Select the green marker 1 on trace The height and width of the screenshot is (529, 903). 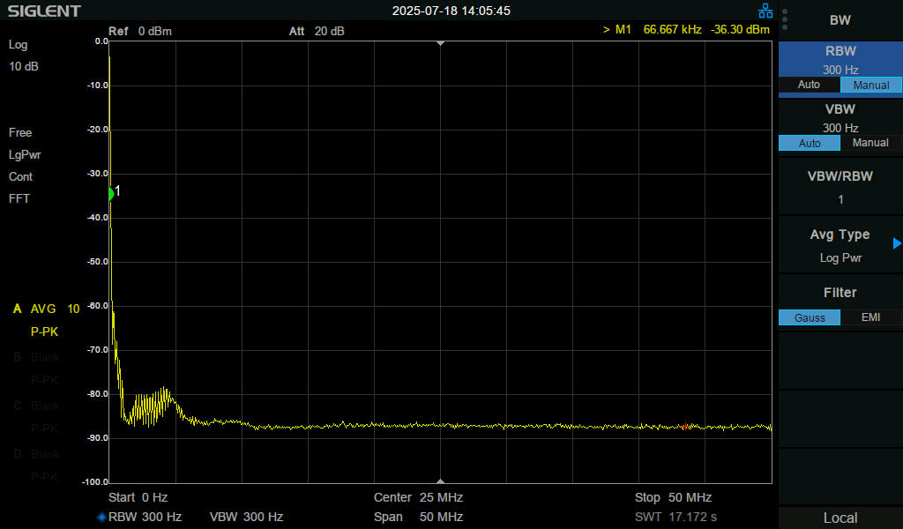[x=111, y=194]
